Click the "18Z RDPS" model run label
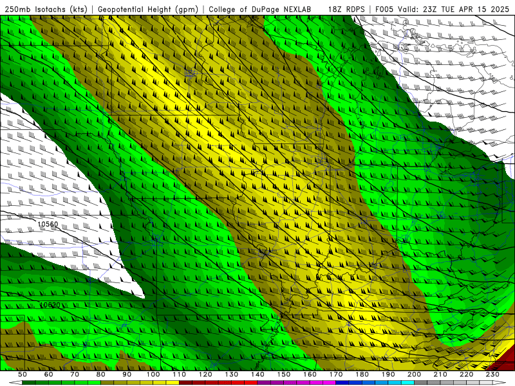Image resolution: width=515 pixels, height=386 pixels. [x=346, y=9]
